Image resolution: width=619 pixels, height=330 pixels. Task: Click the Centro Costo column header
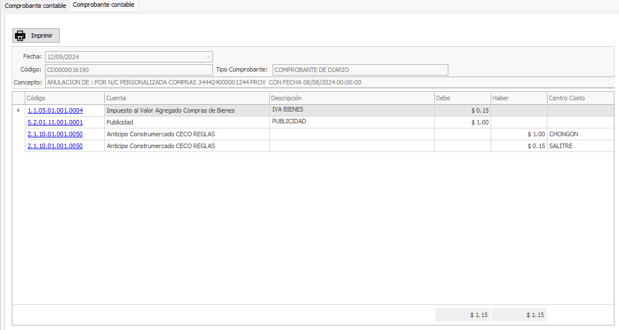click(x=580, y=98)
